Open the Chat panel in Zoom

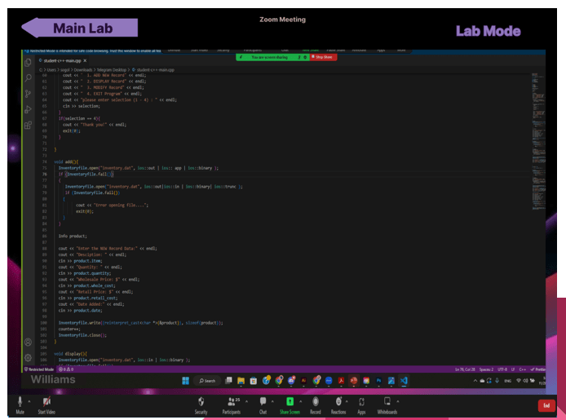[x=263, y=402]
